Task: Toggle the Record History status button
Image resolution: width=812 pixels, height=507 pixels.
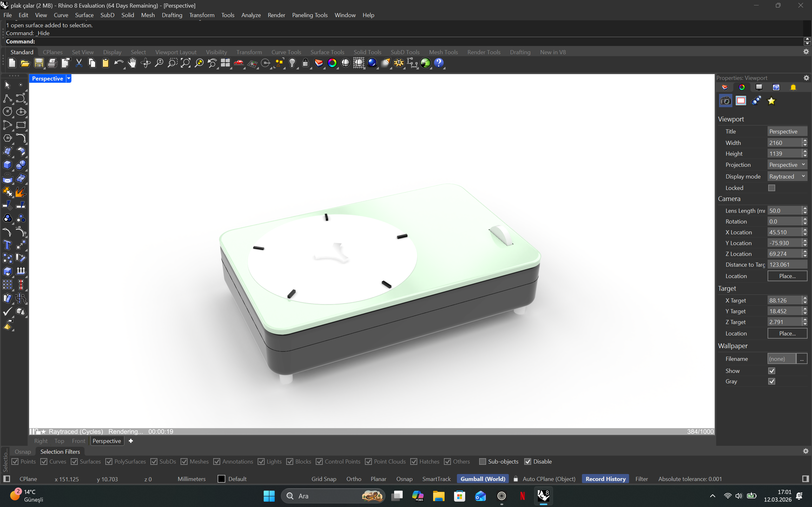Action: click(605, 479)
